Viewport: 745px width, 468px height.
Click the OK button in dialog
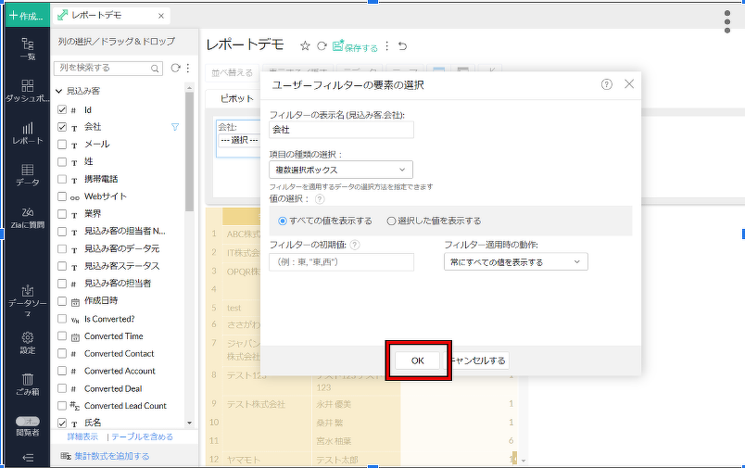[x=418, y=360]
